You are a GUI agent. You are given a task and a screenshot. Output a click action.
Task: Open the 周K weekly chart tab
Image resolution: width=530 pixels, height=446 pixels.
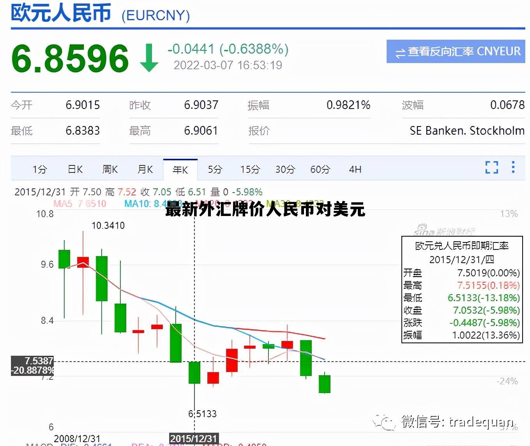[x=110, y=169]
